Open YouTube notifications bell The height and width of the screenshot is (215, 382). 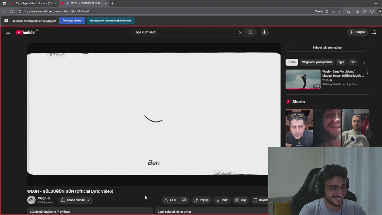(374, 32)
